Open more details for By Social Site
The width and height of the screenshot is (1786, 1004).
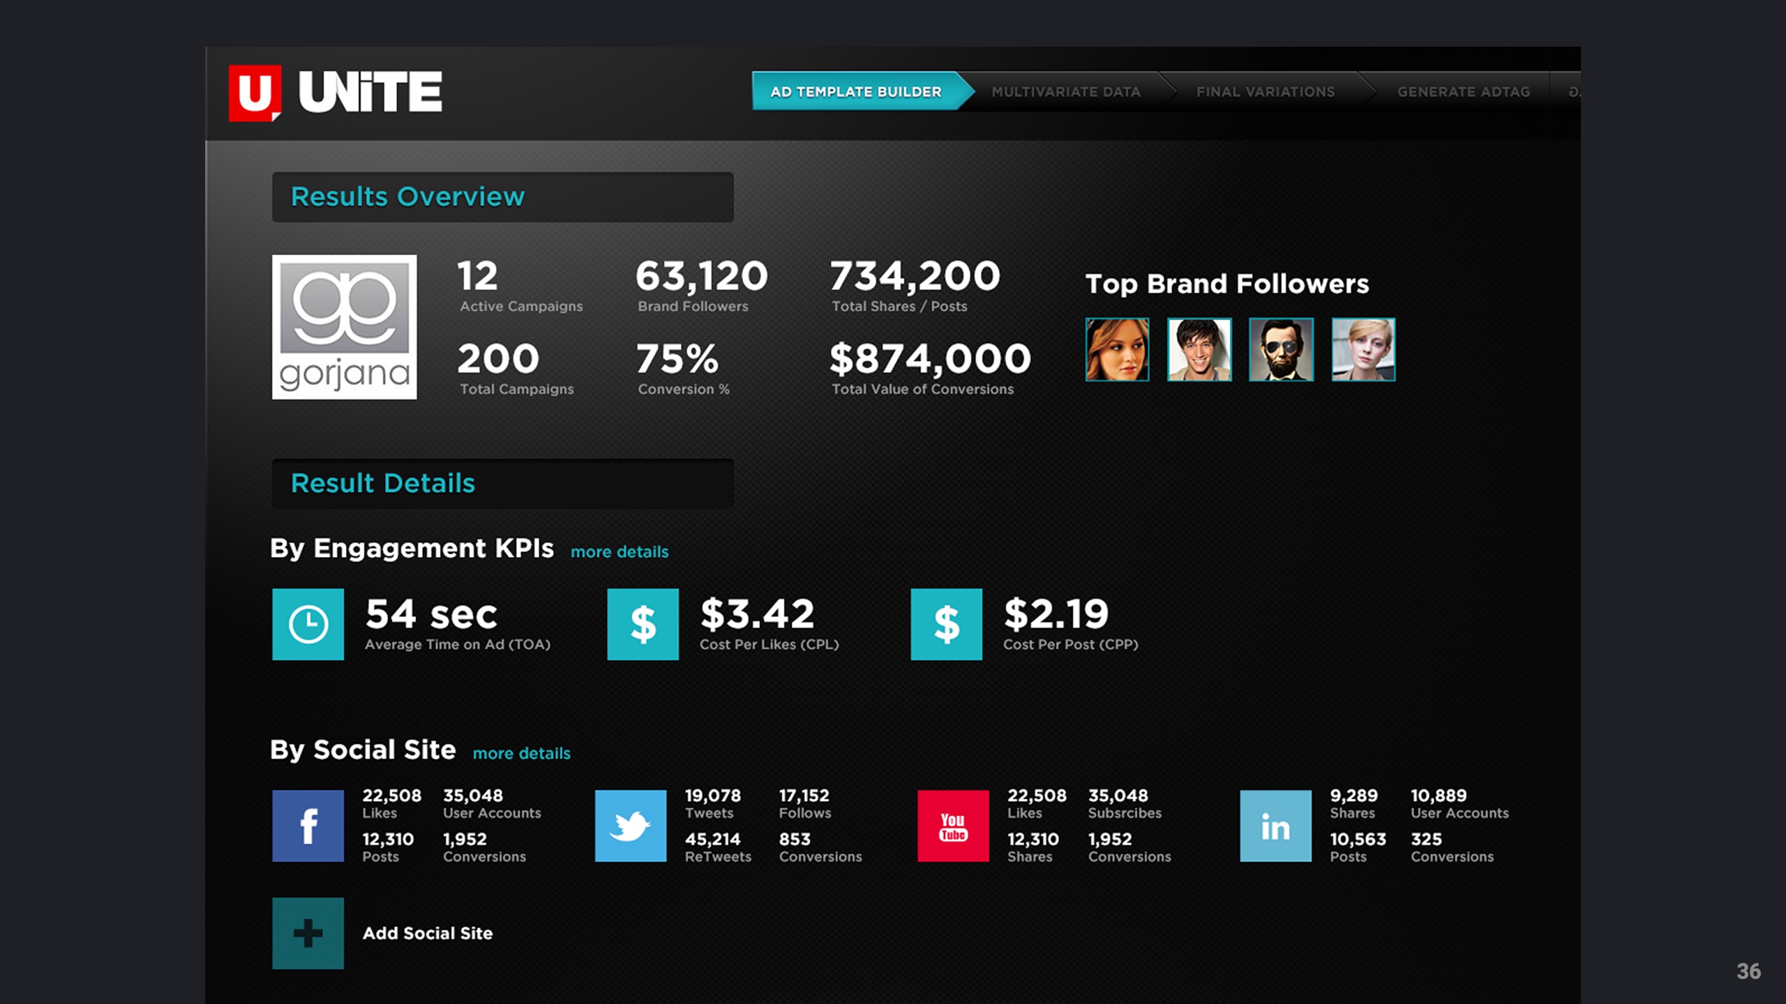click(521, 753)
